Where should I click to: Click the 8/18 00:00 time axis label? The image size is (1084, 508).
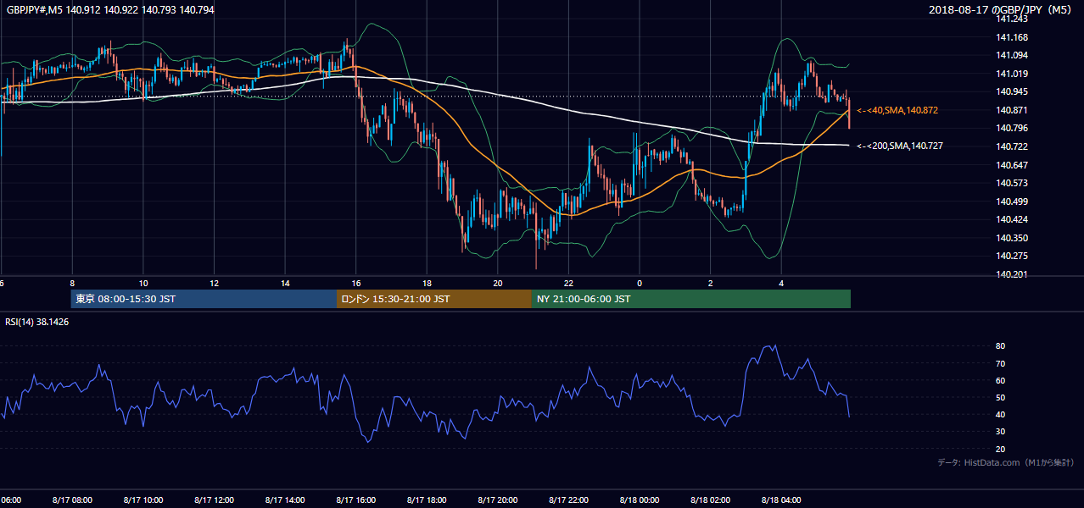pos(641,500)
